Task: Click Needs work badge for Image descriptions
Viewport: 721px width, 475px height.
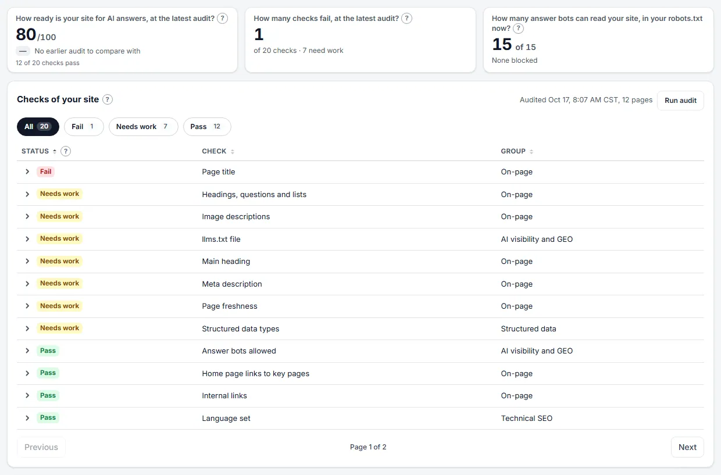Action: 59,216
